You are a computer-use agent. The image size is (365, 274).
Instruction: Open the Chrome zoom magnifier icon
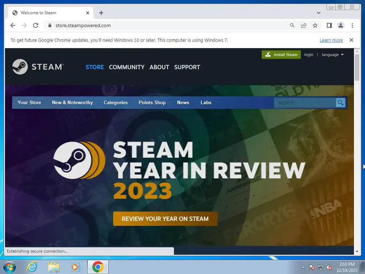(292, 25)
